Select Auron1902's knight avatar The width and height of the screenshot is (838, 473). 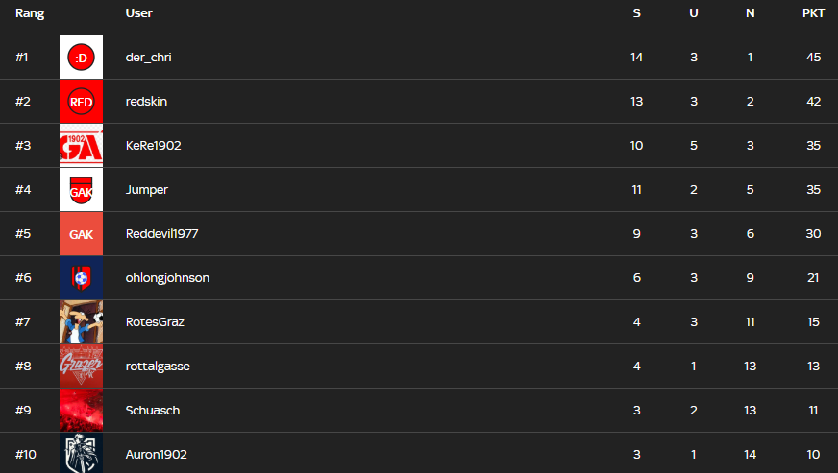[81, 453]
